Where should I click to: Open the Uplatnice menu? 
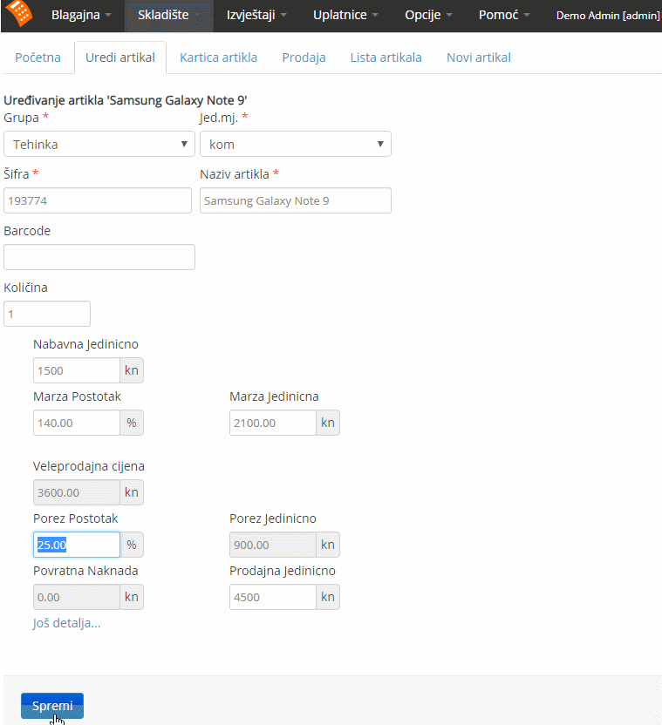tap(345, 16)
